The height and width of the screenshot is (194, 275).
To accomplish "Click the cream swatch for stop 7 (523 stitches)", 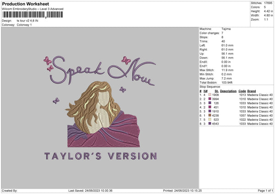I will 209,119.
